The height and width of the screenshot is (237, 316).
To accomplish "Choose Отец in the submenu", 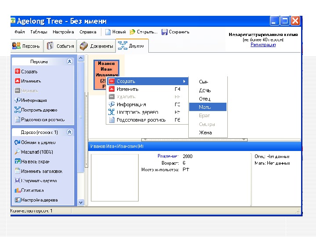I will click(208, 99).
